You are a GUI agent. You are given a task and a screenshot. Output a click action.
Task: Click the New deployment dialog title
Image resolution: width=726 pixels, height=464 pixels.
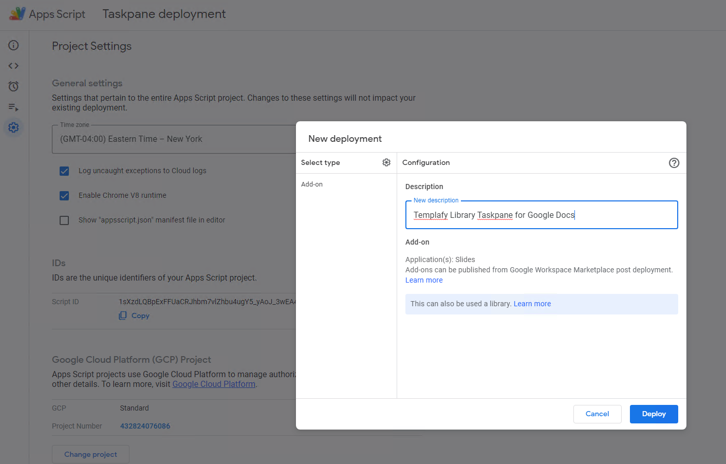345,139
